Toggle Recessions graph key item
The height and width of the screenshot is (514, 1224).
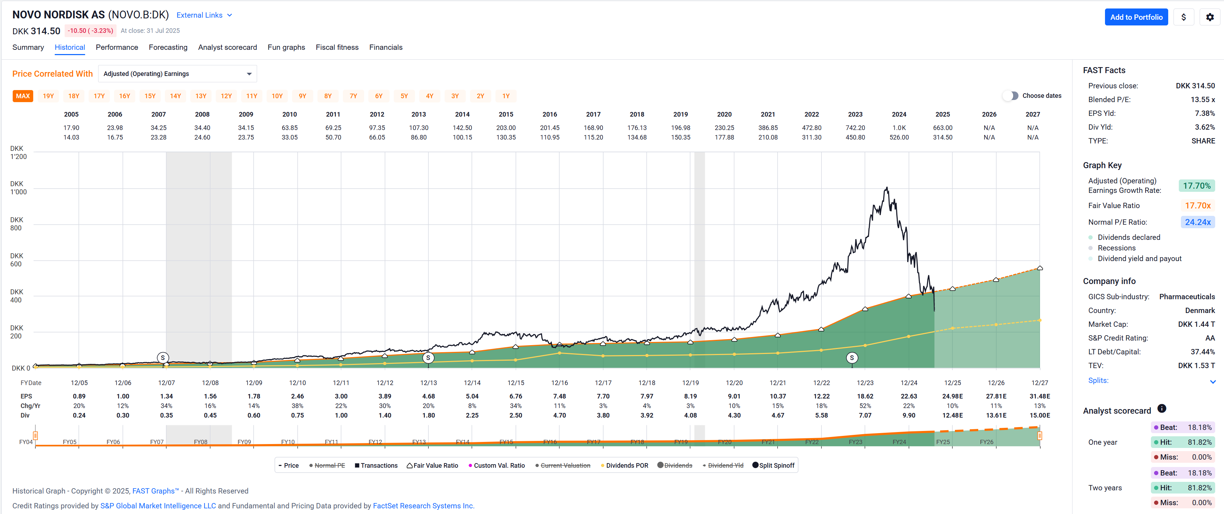coord(1111,248)
